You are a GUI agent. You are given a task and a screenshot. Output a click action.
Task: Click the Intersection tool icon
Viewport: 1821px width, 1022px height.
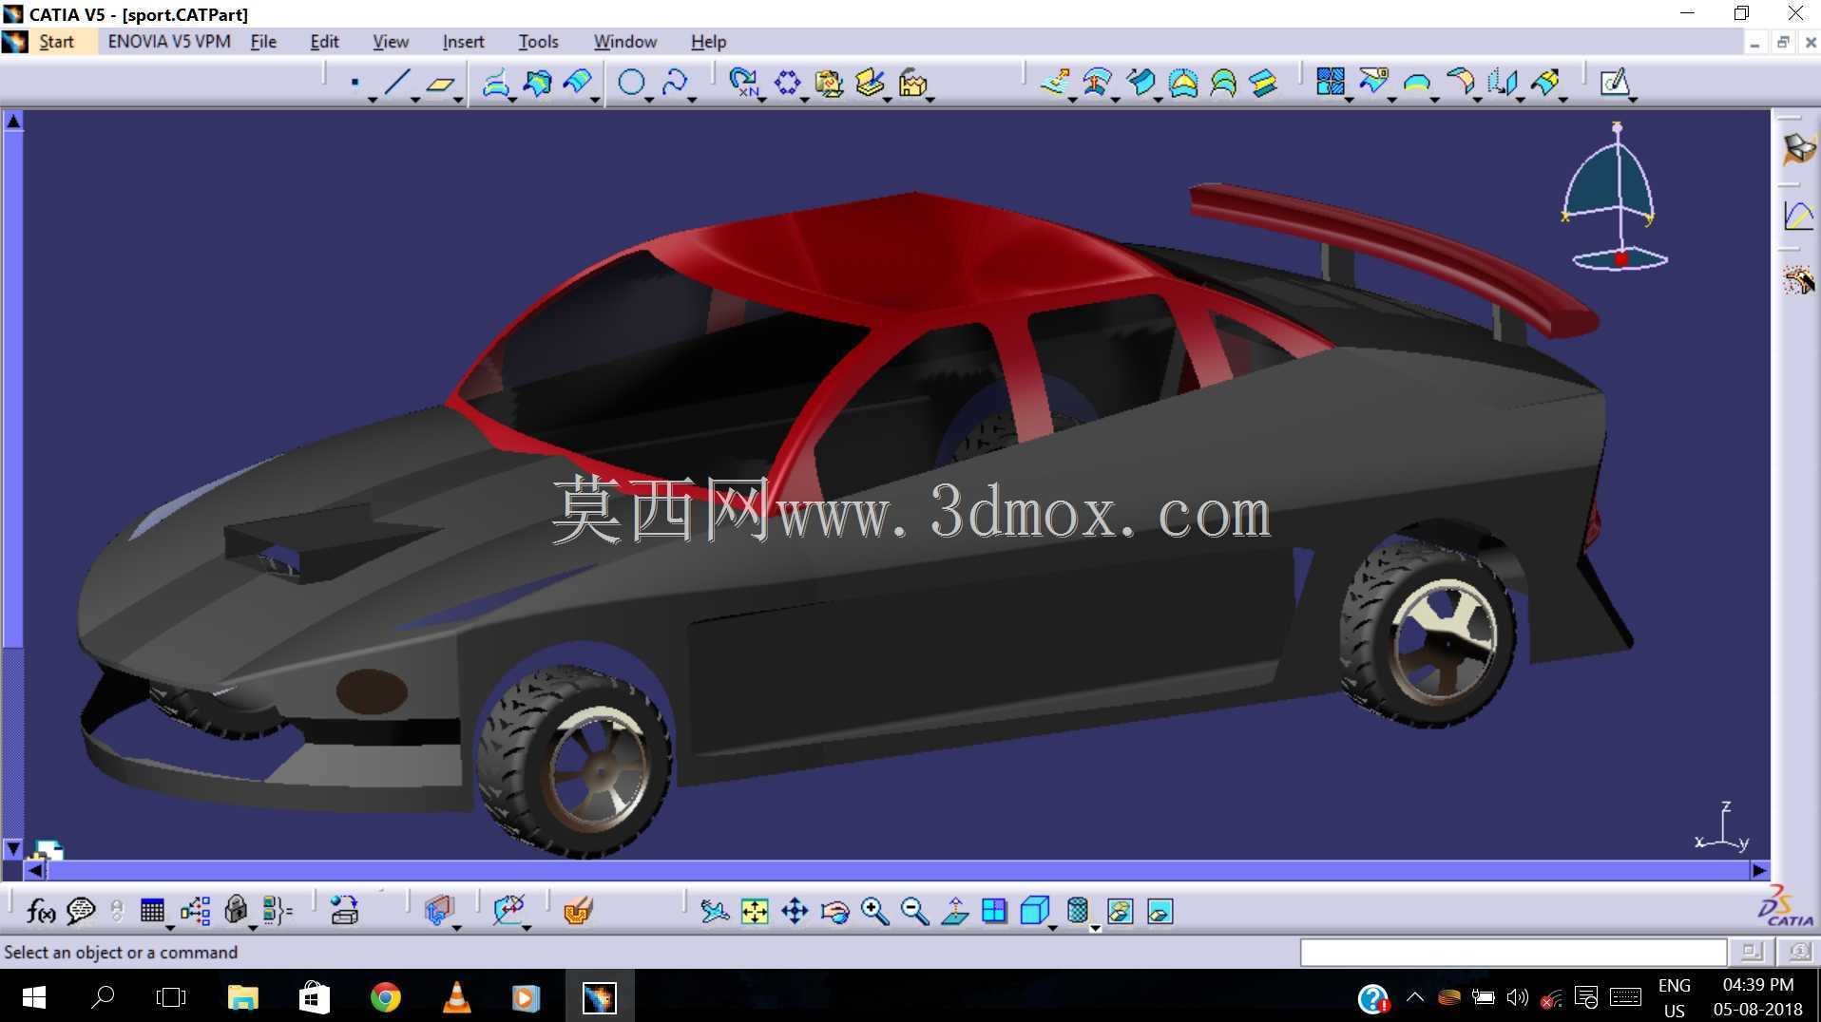coord(537,83)
